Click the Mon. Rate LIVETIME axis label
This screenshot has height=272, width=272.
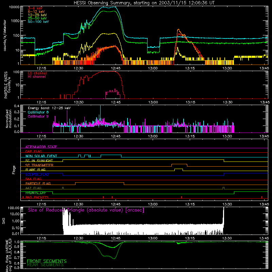(x=9, y=255)
